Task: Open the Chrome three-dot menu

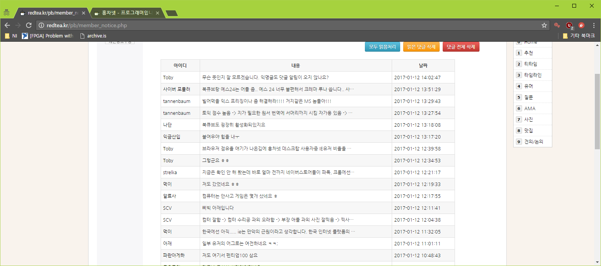Action: pos(594,25)
